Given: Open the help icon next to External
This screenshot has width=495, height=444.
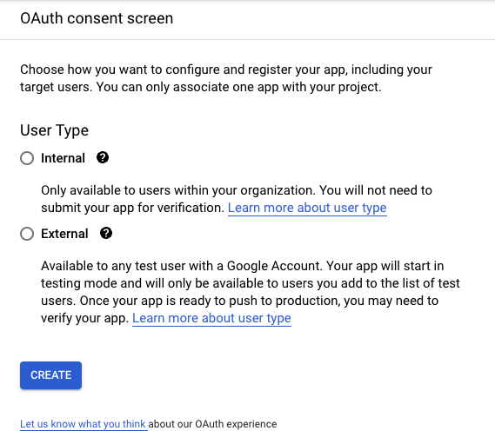Looking at the screenshot, I should click(106, 233).
